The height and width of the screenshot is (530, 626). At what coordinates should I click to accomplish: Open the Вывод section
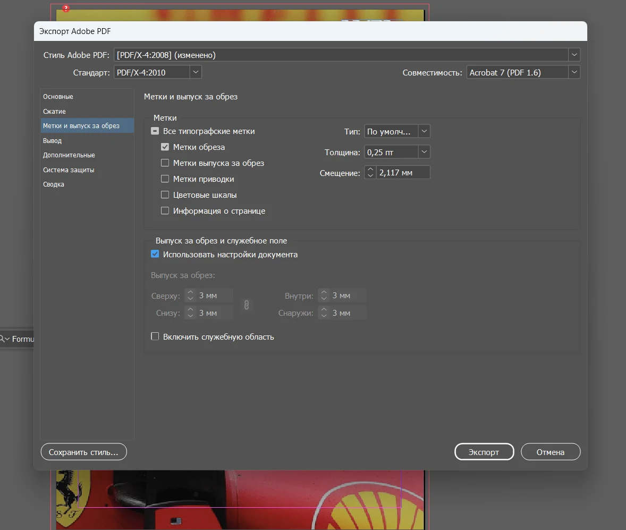(x=53, y=141)
